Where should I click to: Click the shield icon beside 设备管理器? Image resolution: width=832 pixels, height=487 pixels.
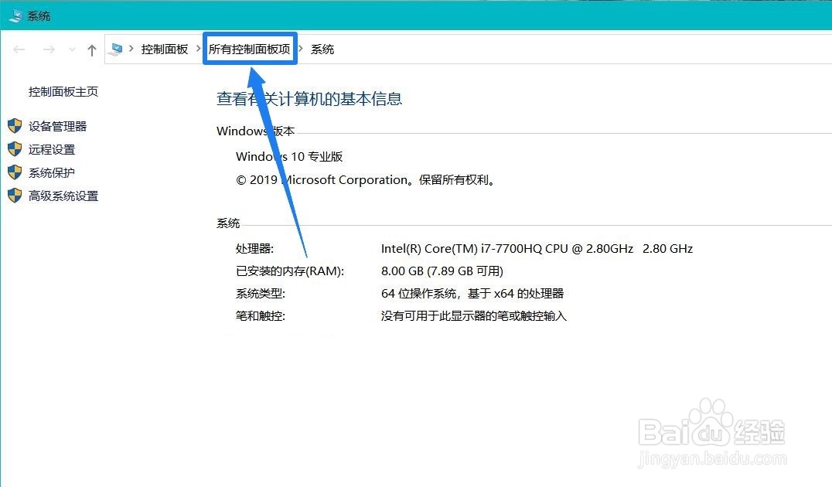click(x=14, y=126)
